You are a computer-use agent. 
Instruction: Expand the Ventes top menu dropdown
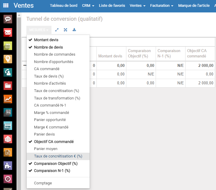(x=138, y=6)
